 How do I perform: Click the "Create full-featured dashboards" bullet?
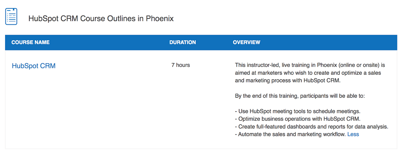click(311, 127)
